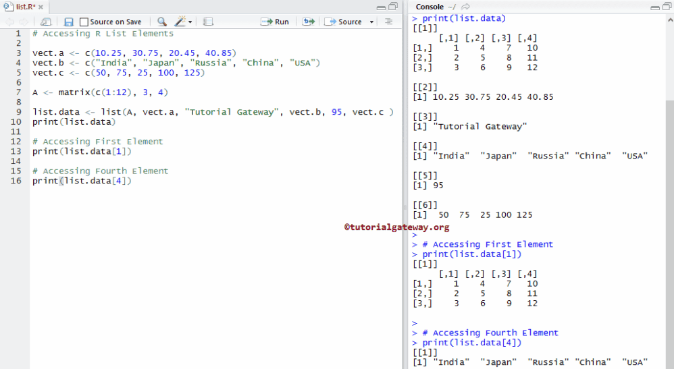Click "Tutorial Gateway" in console output

click(x=479, y=126)
